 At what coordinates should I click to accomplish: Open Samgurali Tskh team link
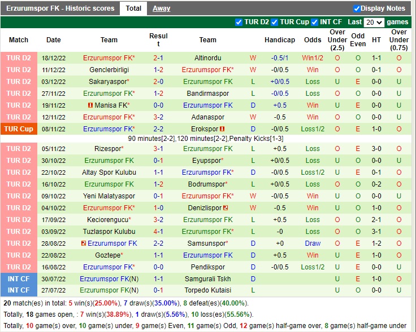point(207,279)
